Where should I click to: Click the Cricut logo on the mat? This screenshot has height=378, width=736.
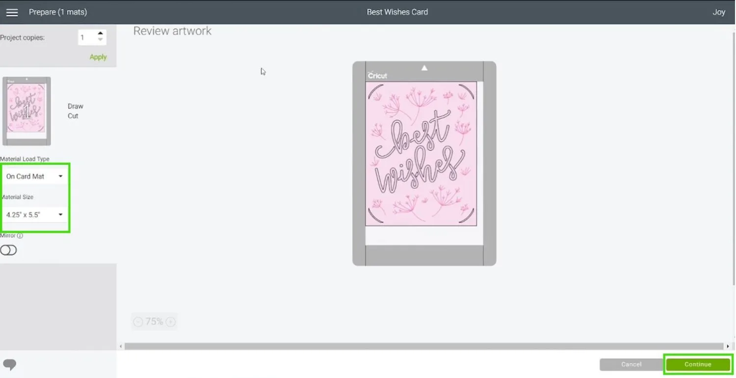coord(378,76)
